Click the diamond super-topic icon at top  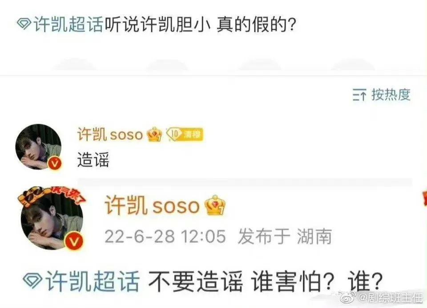pyautogui.click(x=24, y=24)
